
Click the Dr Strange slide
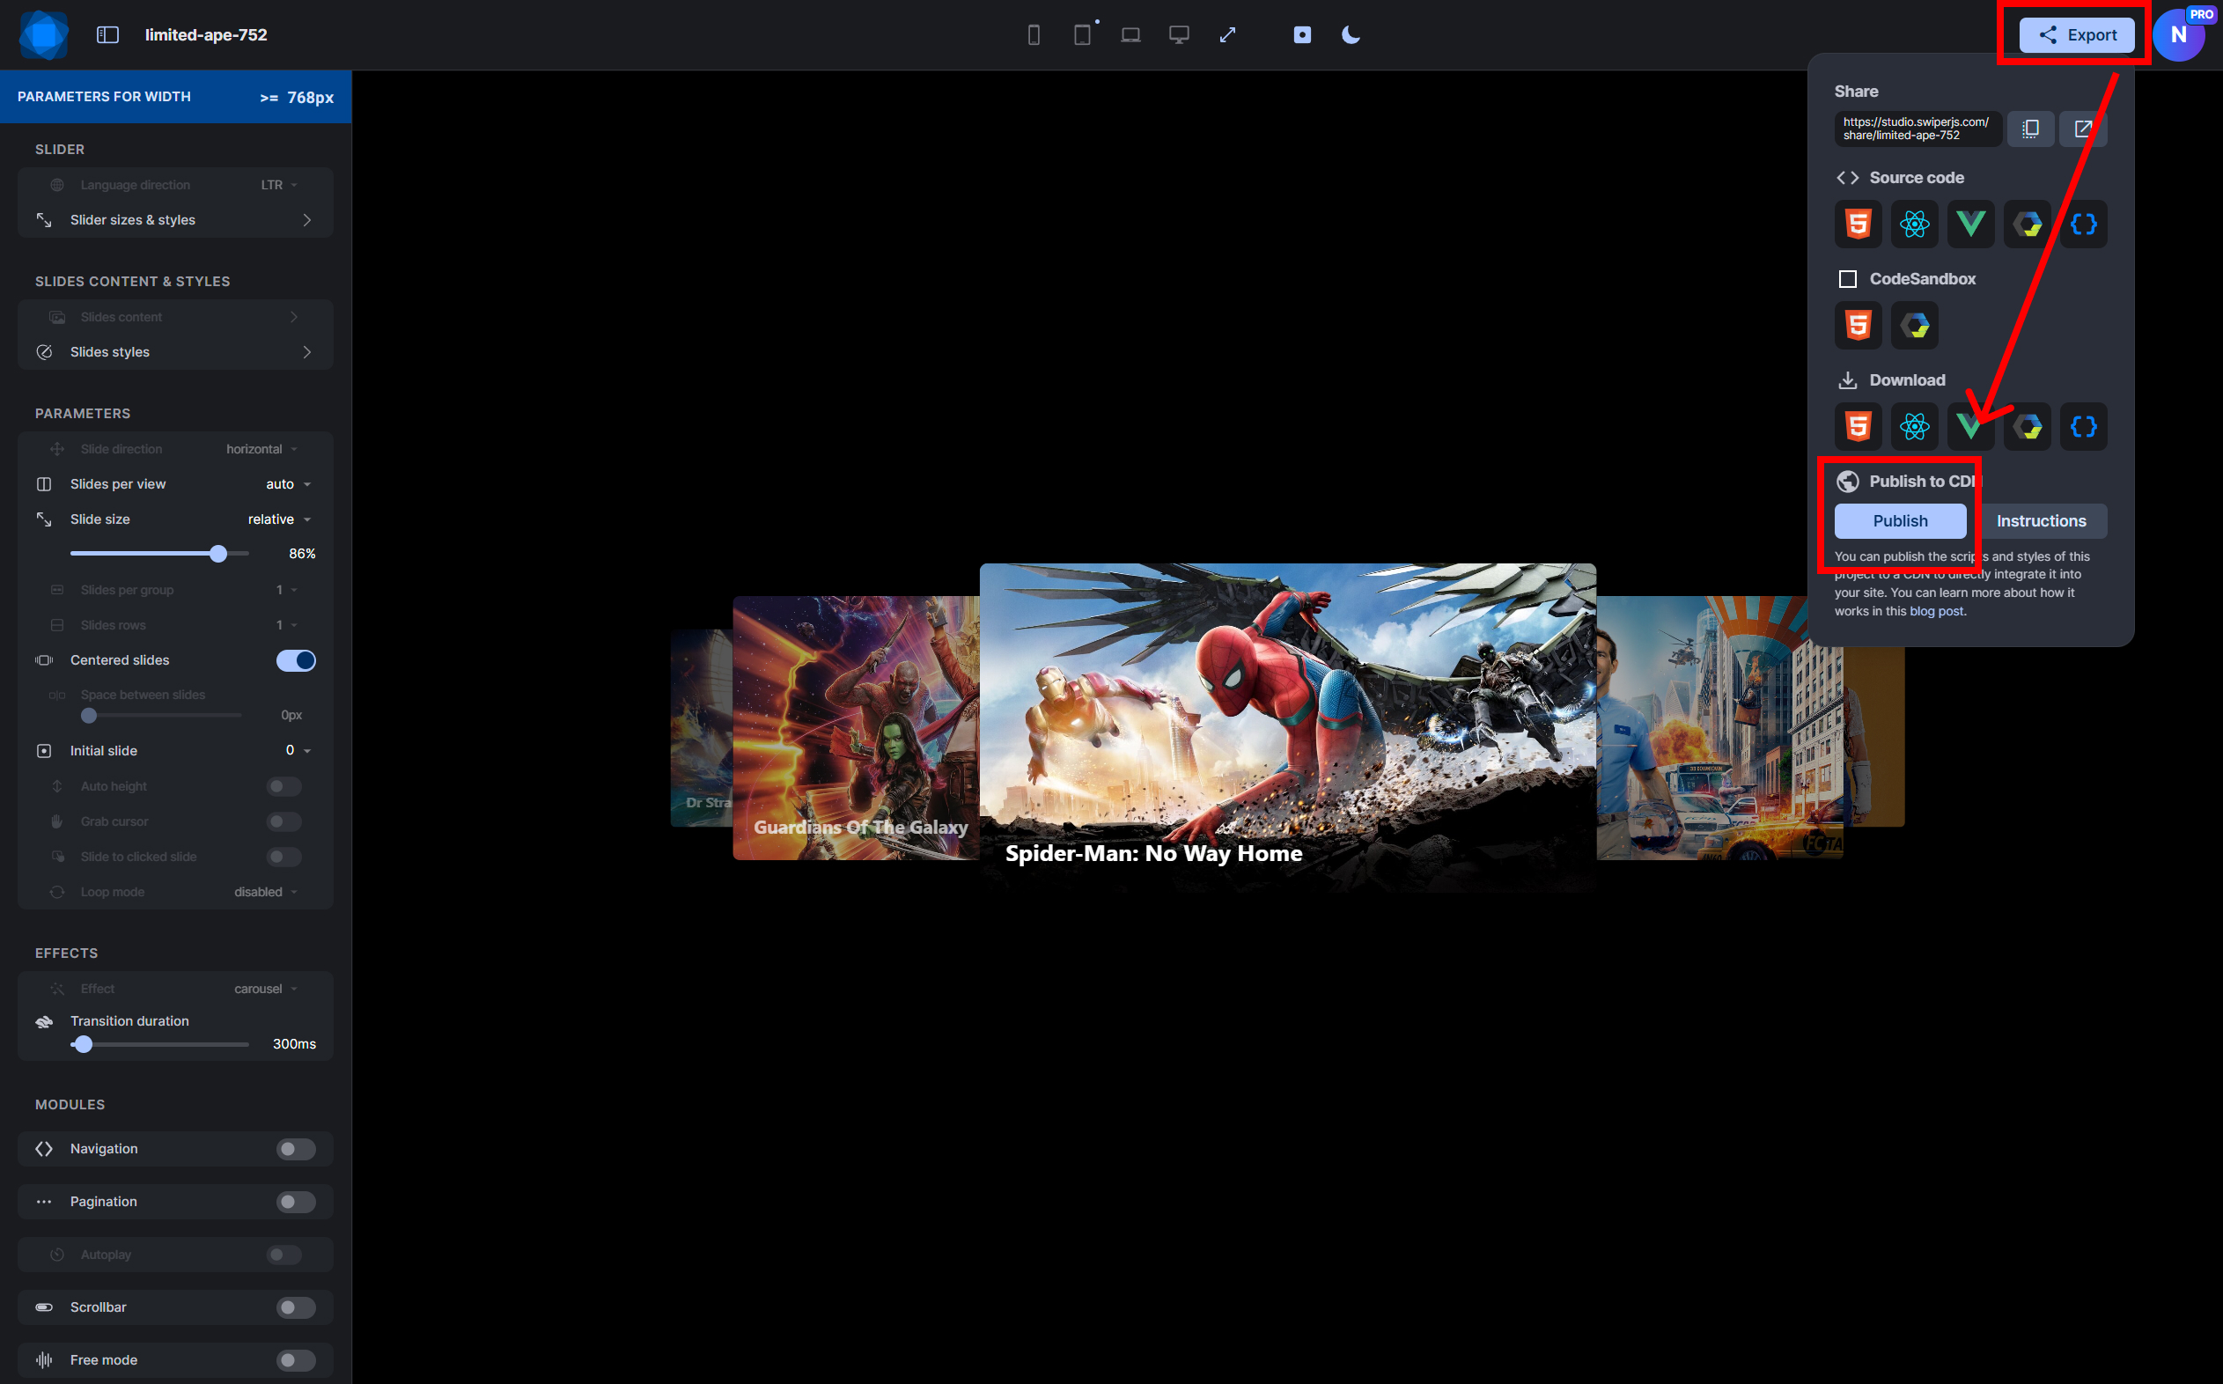pyautogui.click(x=702, y=728)
